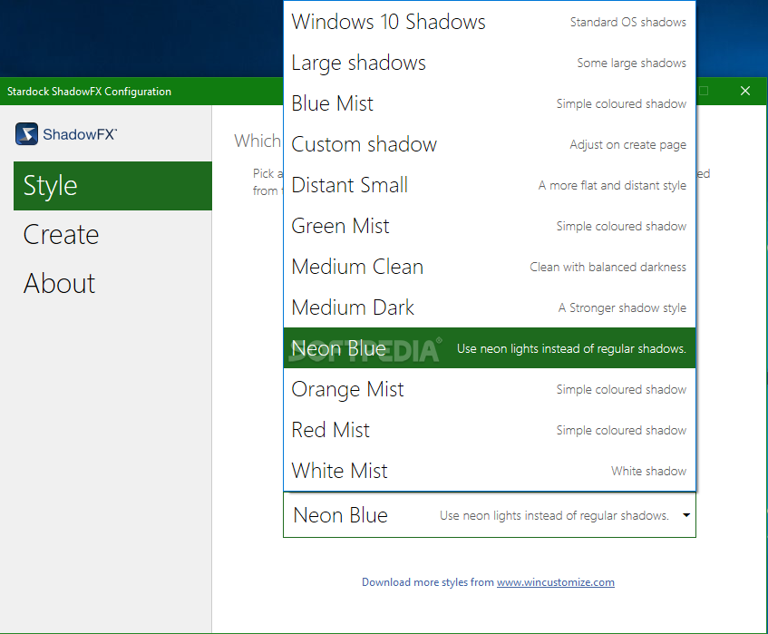Choose the Distant Small style
768x634 pixels.
pos(490,185)
